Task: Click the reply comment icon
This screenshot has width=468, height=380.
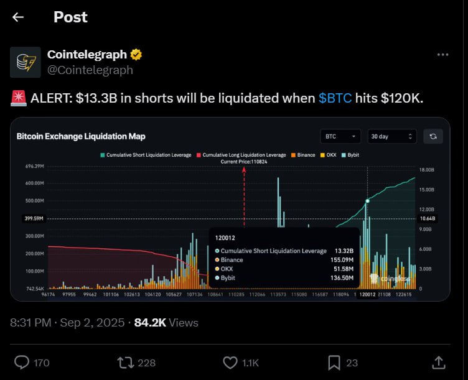Action: pos(22,363)
